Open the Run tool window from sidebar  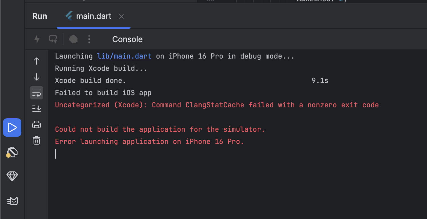click(12, 127)
